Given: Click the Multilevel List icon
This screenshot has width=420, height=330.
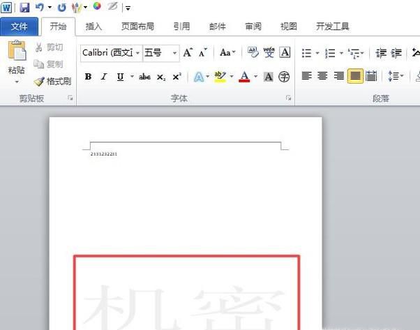Looking at the screenshot, I should (354, 53).
